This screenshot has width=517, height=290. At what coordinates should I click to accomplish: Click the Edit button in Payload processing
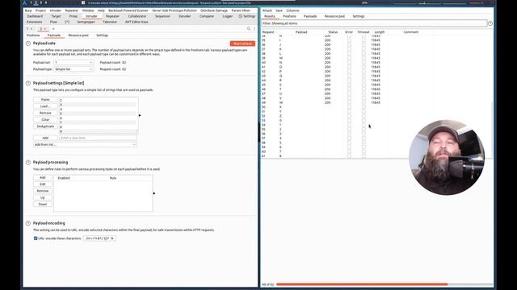(x=43, y=184)
